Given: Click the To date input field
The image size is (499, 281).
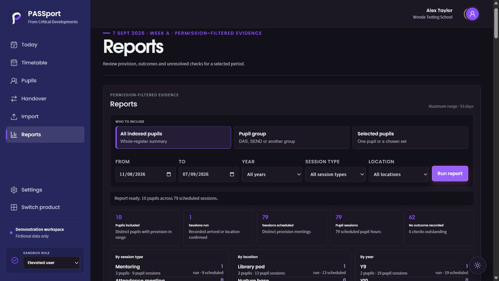Looking at the screenshot, I should point(209,174).
